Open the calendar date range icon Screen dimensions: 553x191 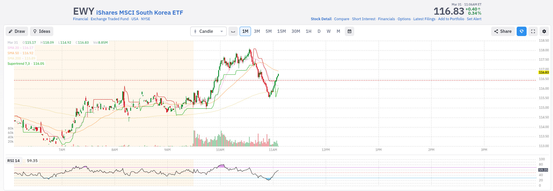pyautogui.click(x=350, y=31)
